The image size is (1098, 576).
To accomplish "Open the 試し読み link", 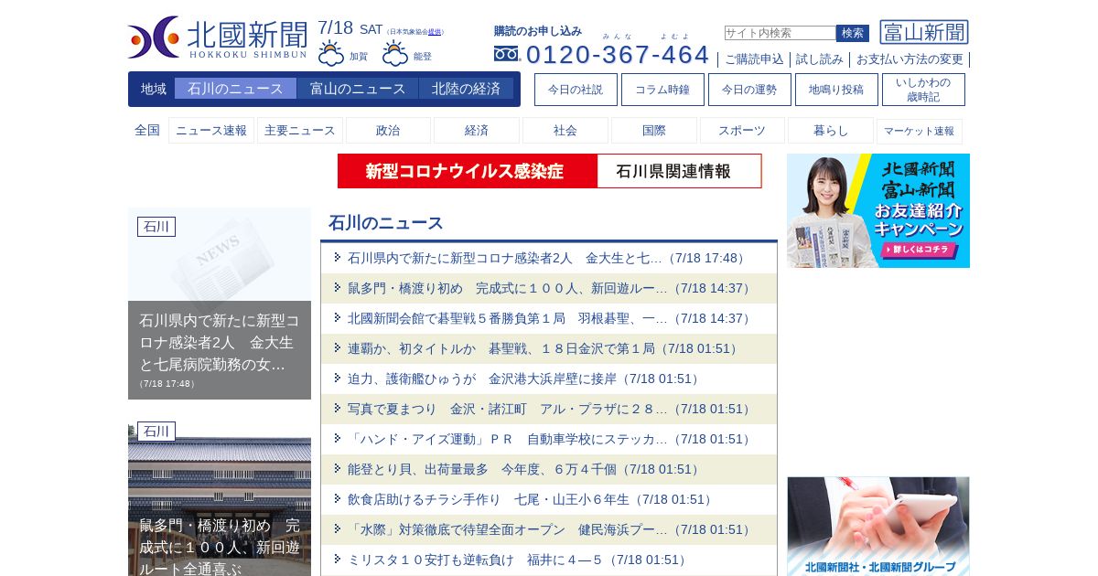I will pos(820,59).
